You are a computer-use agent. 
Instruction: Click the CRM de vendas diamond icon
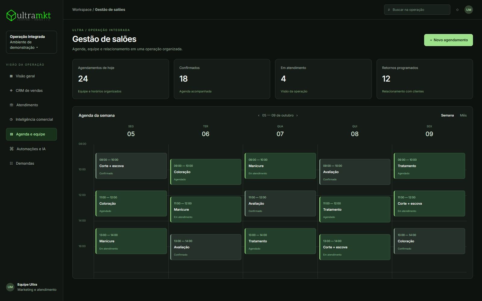11,91
